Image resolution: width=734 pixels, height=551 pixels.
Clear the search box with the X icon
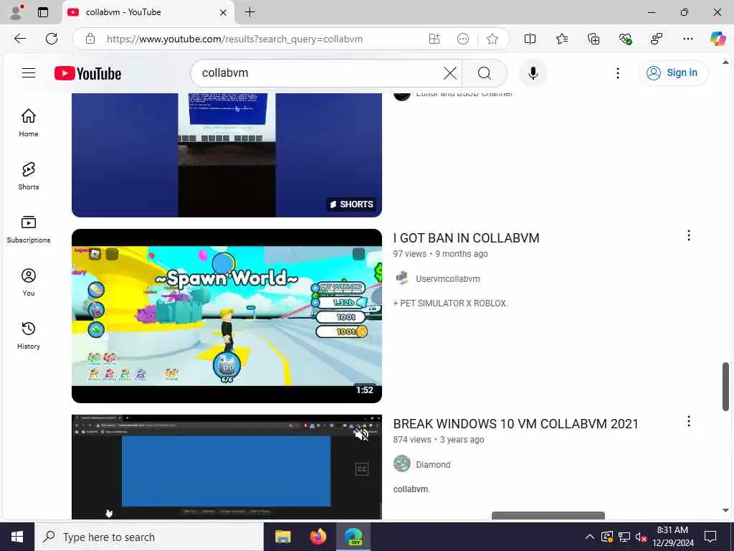coord(450,73)
